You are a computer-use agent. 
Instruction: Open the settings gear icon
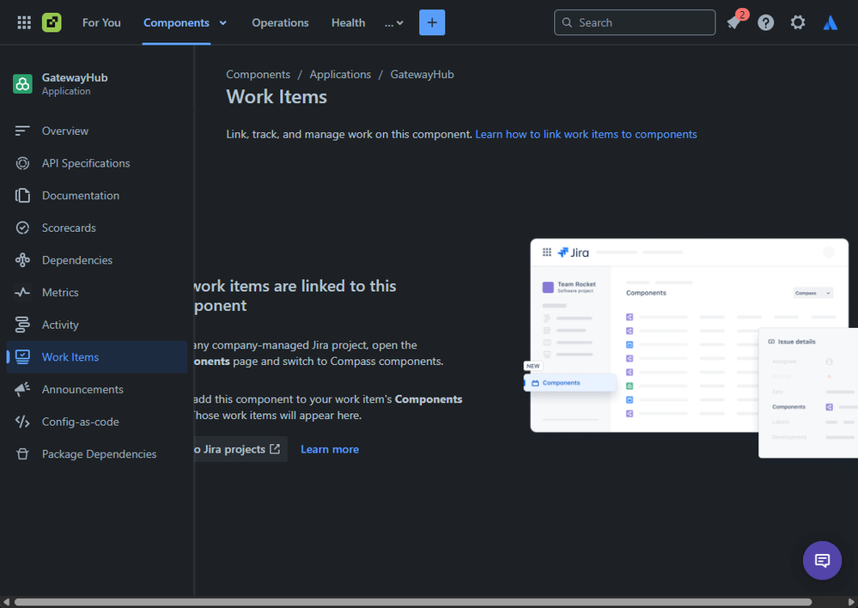tap(798, 22)
